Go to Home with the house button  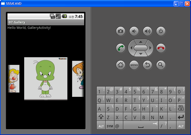(x=121, y=65)
